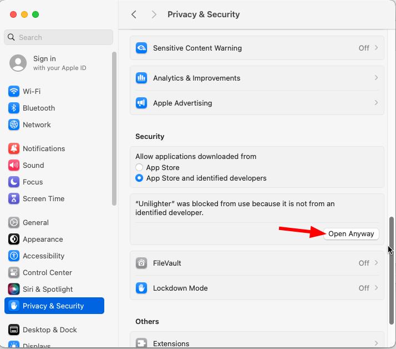The height and width of the screenshot is (349, 396).
Task: Click the FileVault Off value
Action: point(364,263)
